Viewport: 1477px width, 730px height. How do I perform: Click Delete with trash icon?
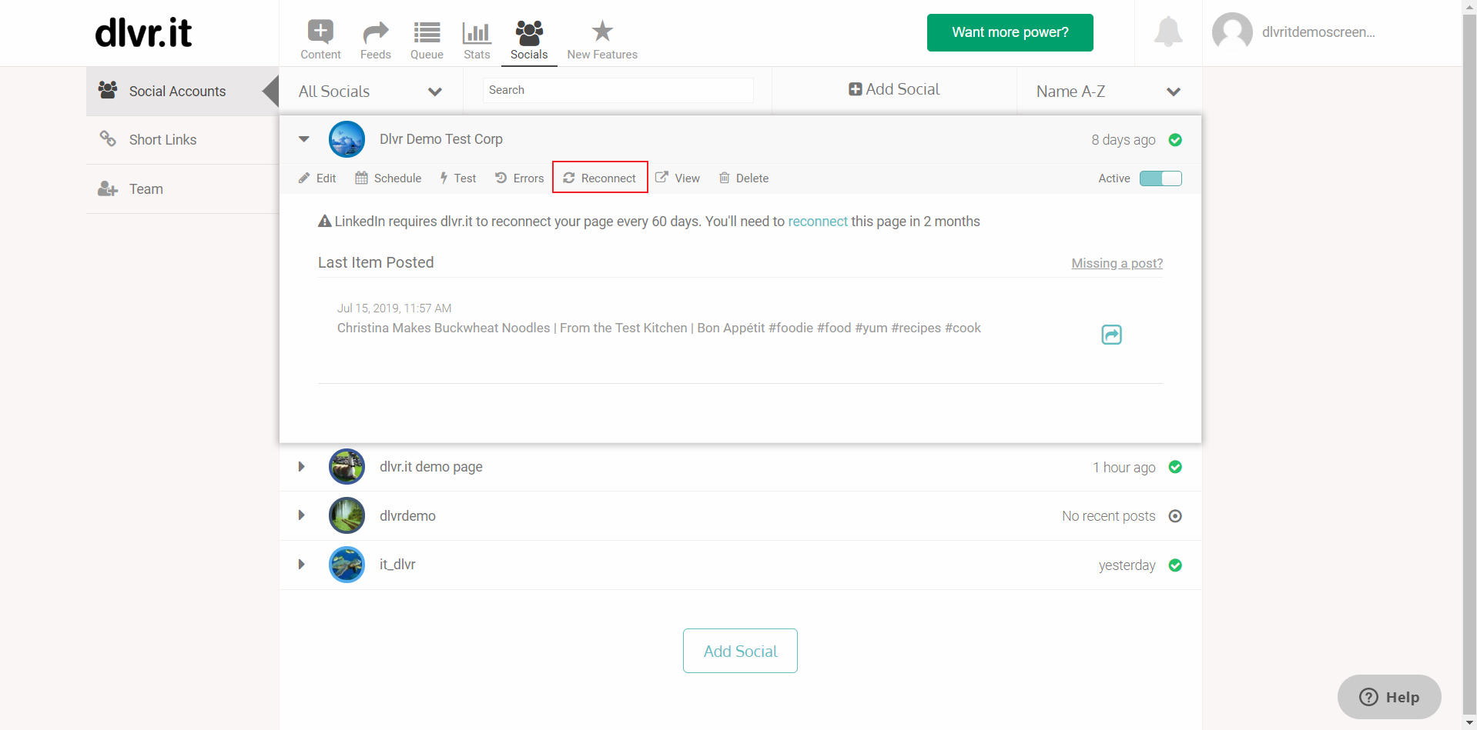pyautogui.click(x=744, y=178)
